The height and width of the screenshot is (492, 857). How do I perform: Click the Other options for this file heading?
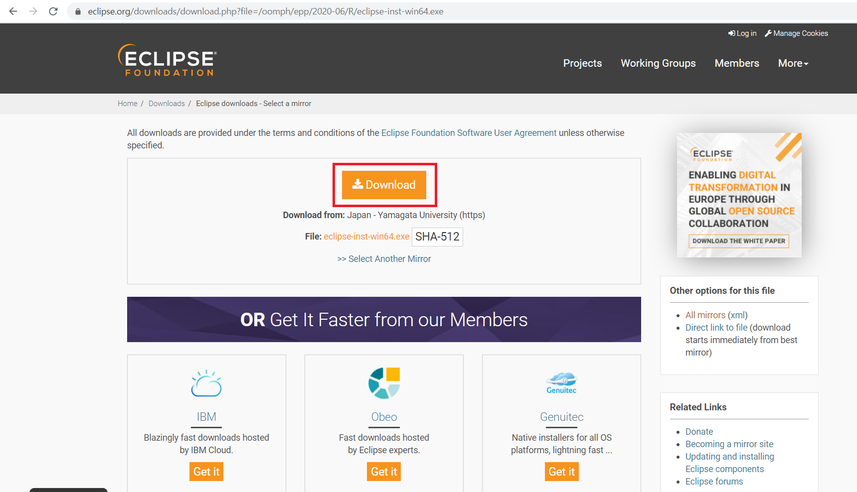pos(722,291)
